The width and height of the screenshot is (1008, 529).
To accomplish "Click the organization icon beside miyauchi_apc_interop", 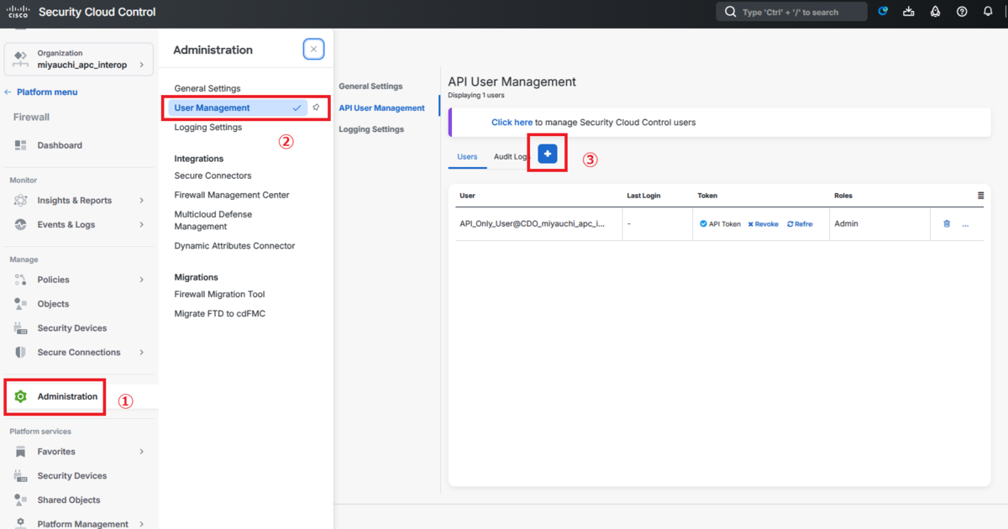I will tap(21, 58).
